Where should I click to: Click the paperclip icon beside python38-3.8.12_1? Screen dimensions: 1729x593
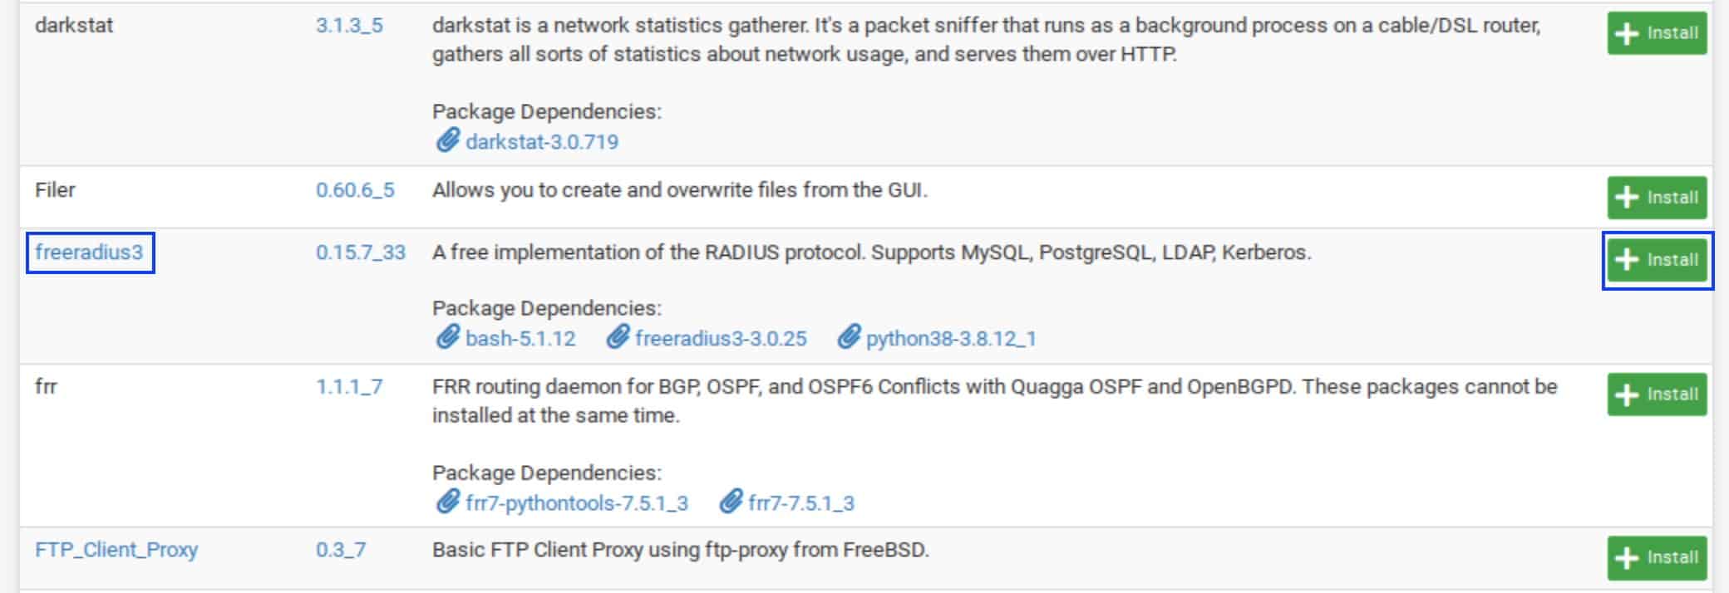(x=848, y=337)
